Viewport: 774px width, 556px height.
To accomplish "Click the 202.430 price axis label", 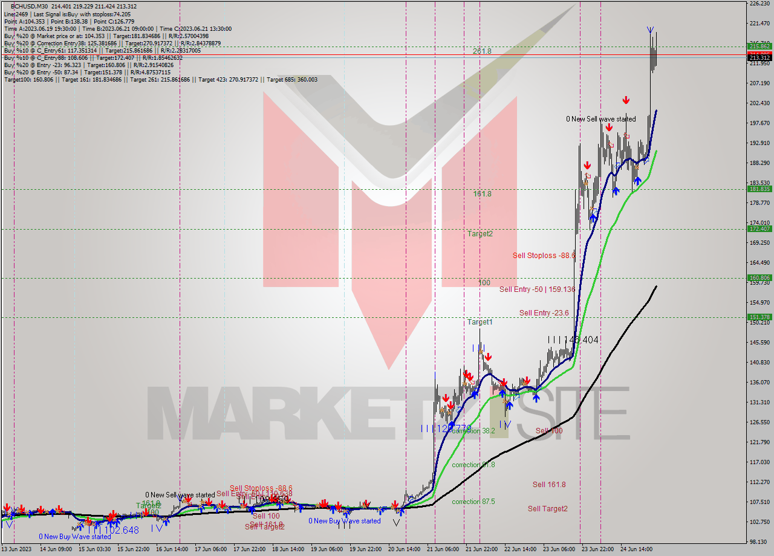I will (x=759, y=103).
